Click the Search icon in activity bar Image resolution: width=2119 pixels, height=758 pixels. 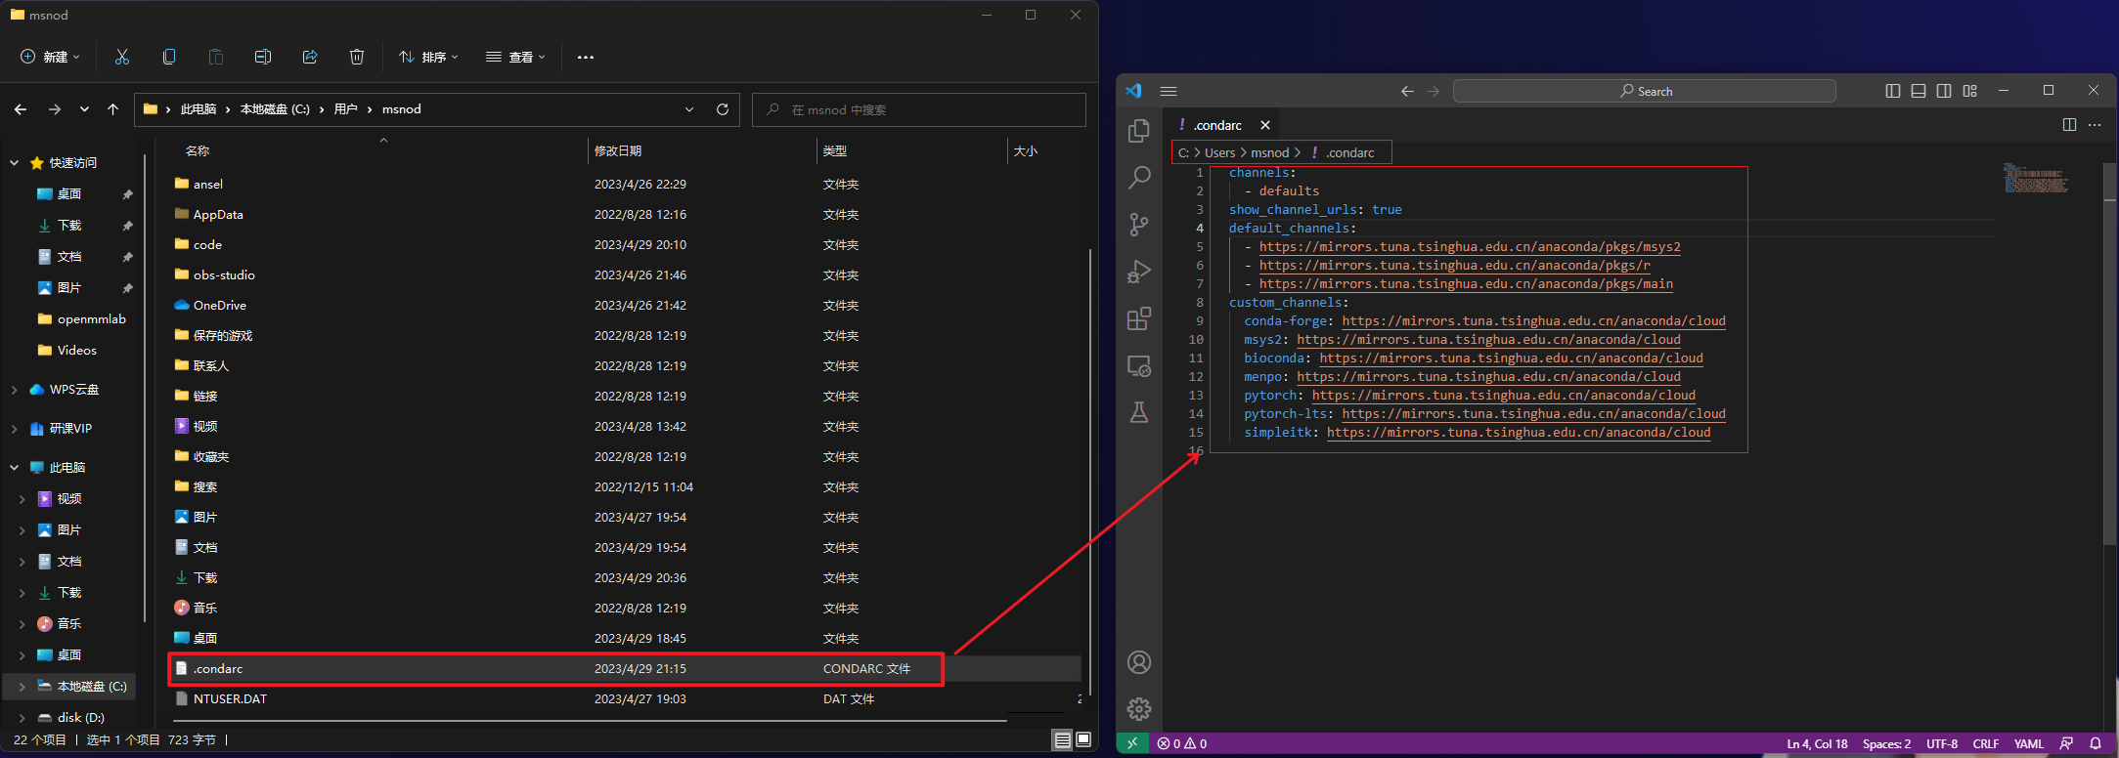1139,178
